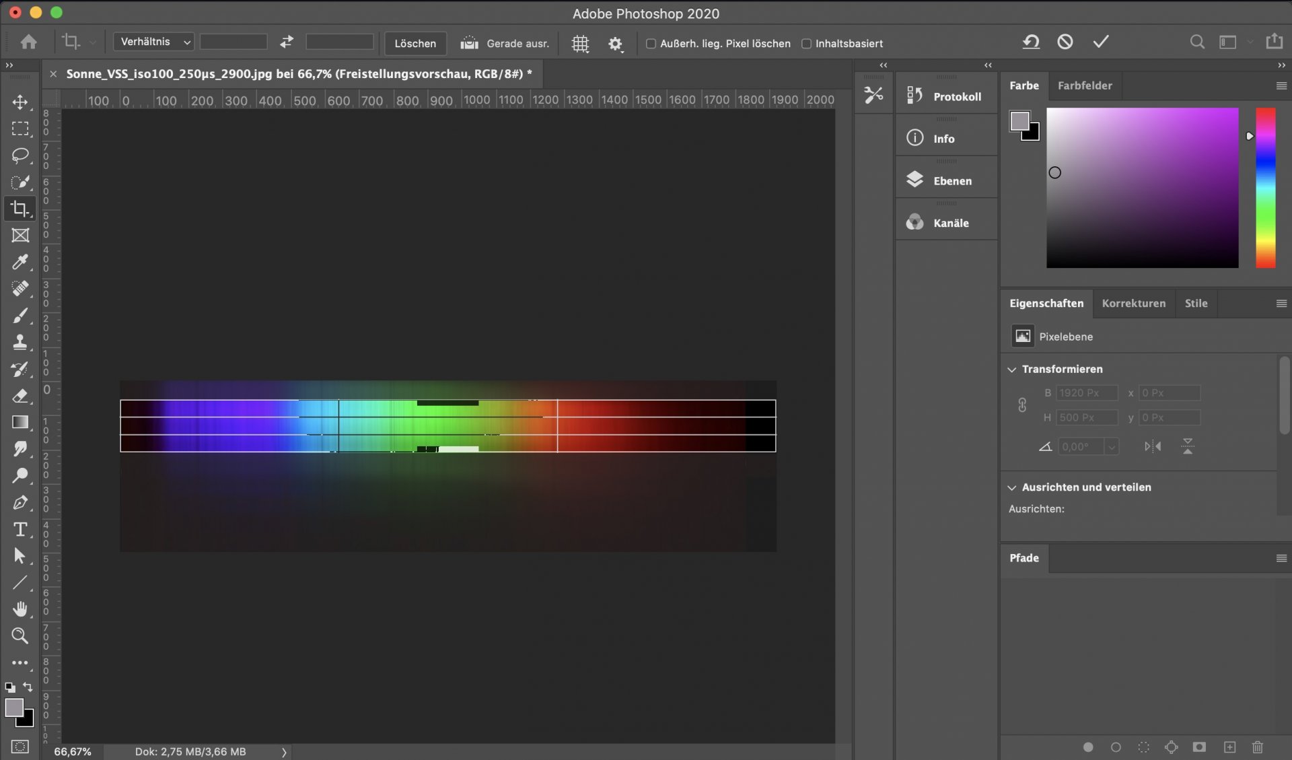This screenshot has height=760, width=1292.
Task: Select the Path Selection tool
Action: pyautogui.click(x=20, y=556)
